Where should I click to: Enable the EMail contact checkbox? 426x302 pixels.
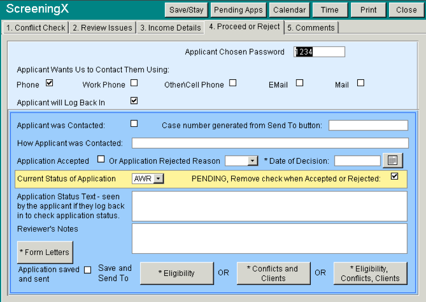299,83
